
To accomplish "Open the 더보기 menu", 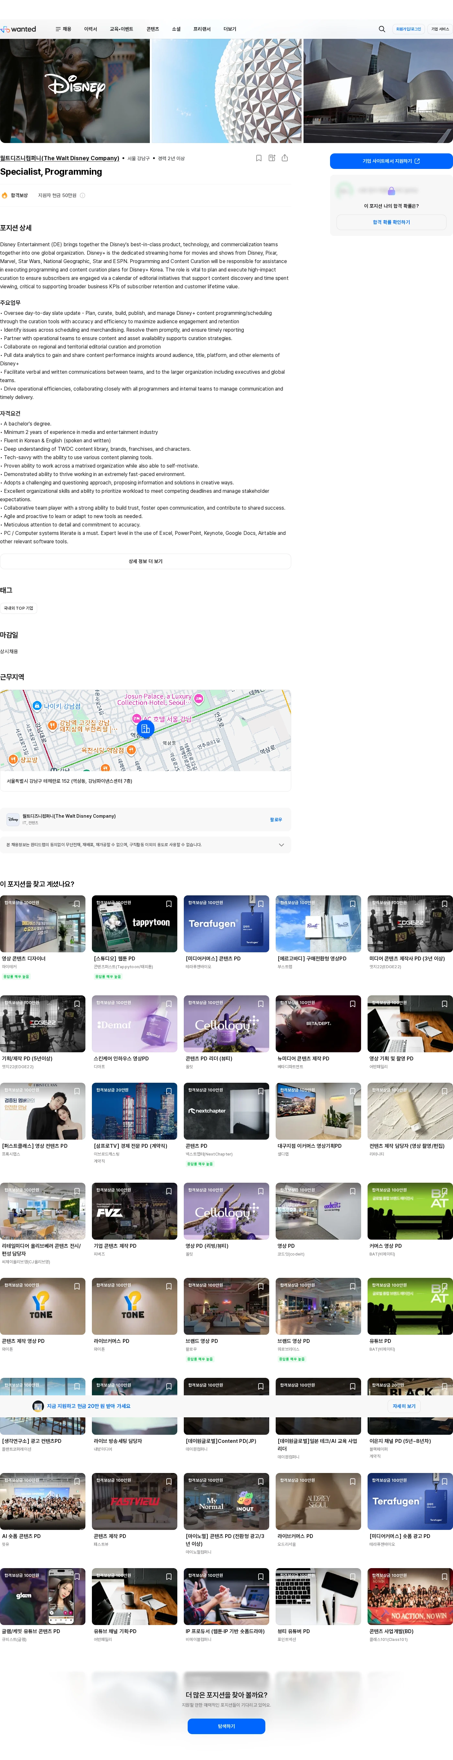I will click(230, 29).
